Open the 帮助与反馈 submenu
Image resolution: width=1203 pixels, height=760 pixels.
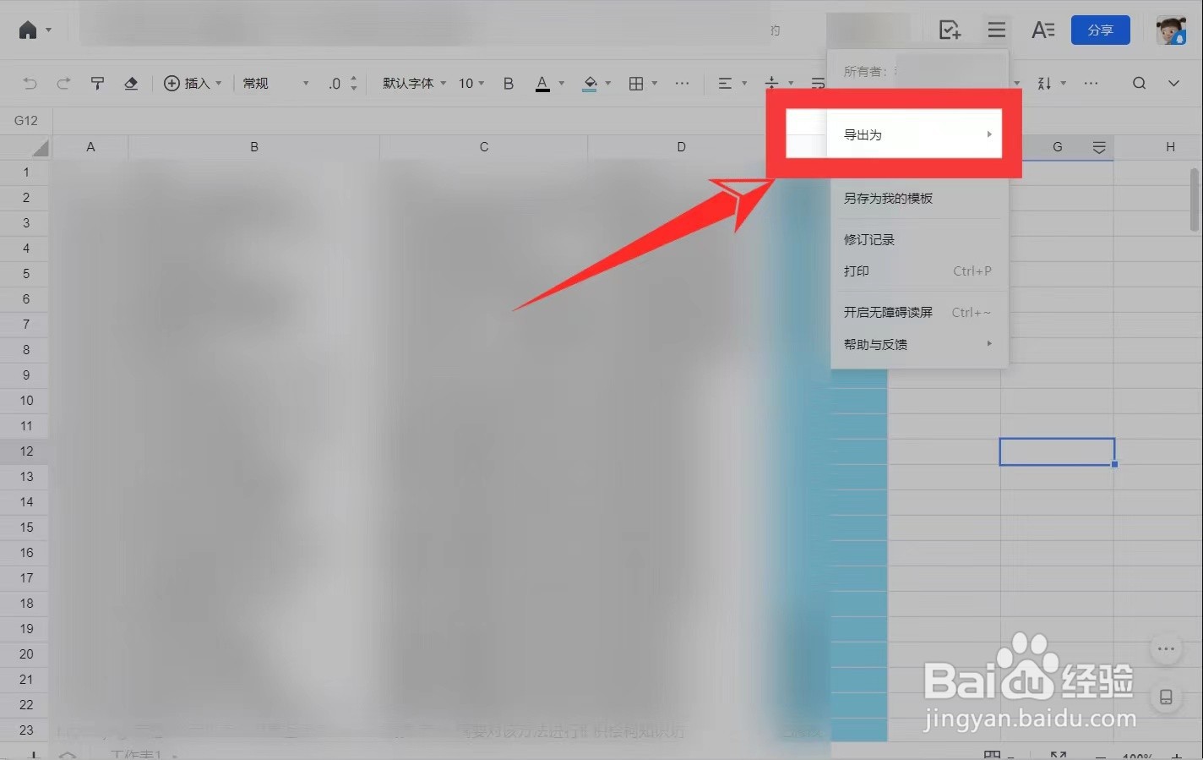coord(919,345)
